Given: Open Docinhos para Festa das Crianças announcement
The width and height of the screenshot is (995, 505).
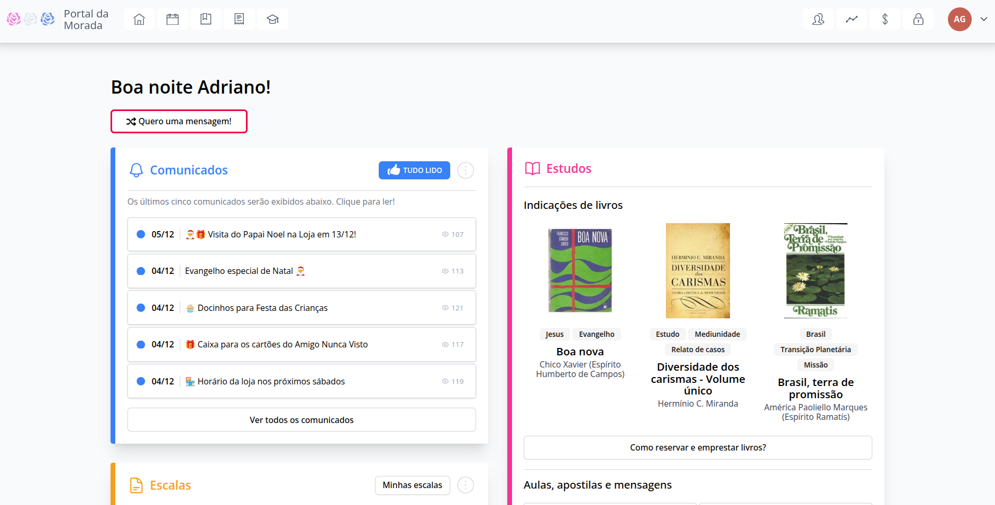Looking at the screenshot, I should (x=302, y=308).
